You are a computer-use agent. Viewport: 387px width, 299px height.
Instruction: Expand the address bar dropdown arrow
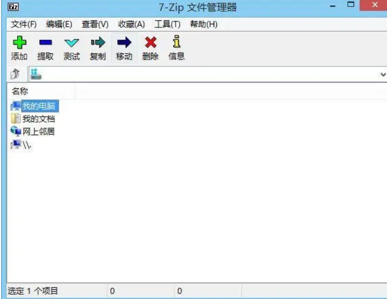383,74
